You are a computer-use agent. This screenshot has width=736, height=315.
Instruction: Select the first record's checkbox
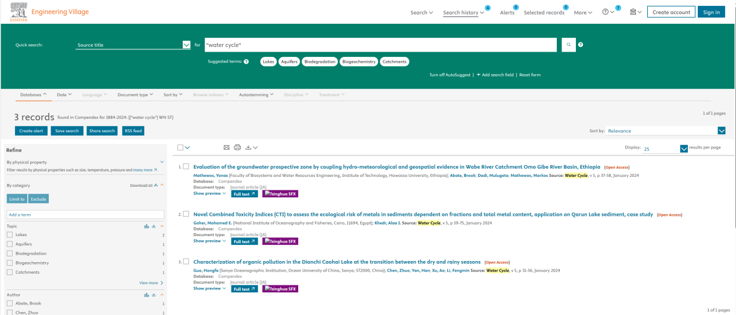pos(186,166)
